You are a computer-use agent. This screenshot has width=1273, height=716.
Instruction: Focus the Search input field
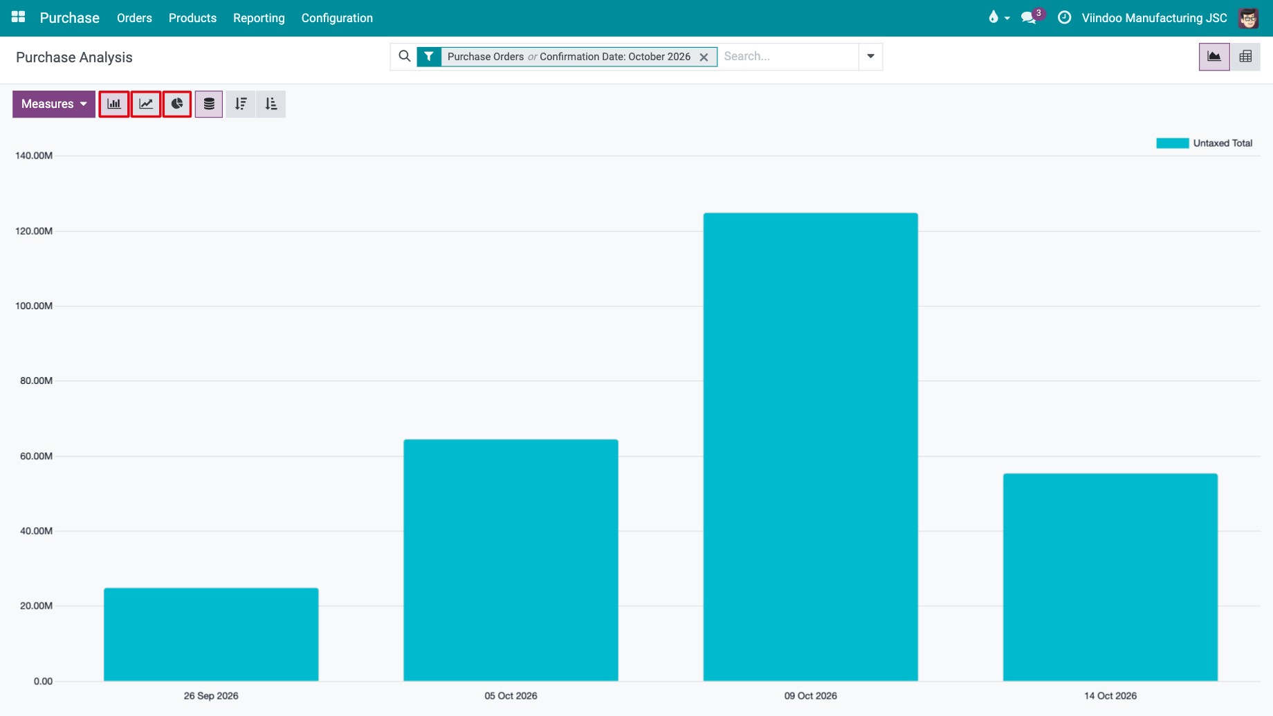coord(788,57)
